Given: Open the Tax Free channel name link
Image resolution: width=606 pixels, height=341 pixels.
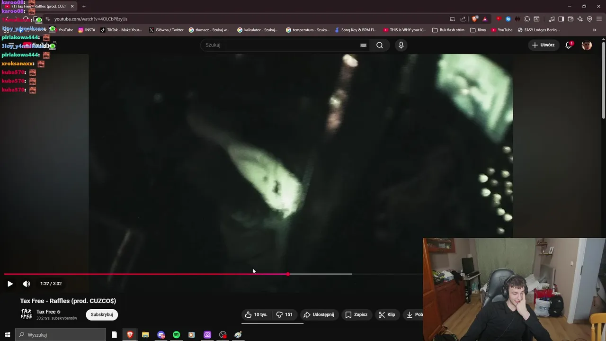Looking at the screenshot, I should click(x=46, y=312).
